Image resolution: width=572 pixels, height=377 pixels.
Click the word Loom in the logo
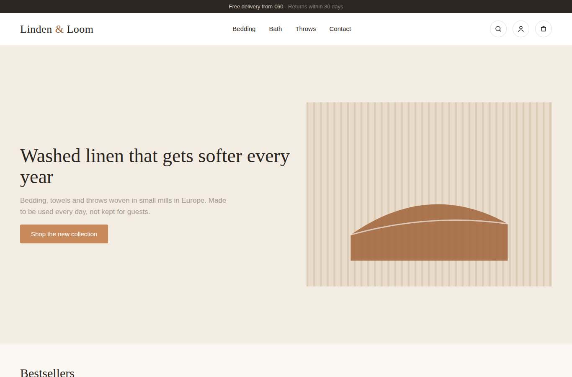pos(80,29)
